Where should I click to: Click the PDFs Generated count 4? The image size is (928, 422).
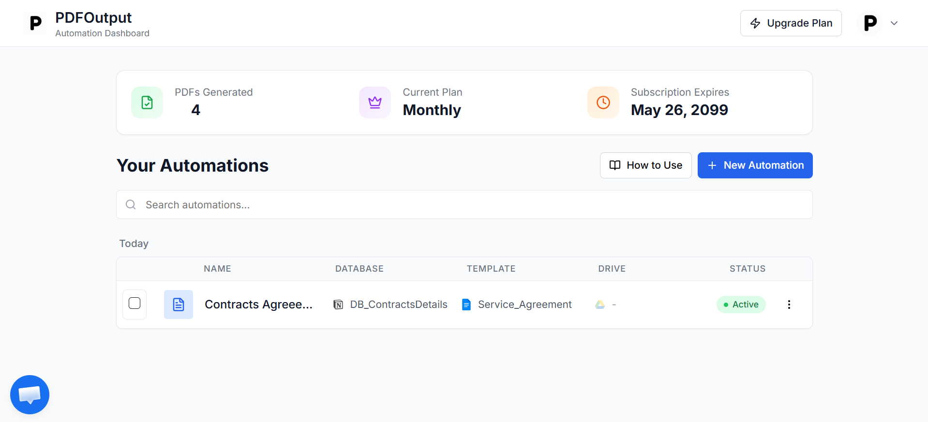click(x=195, y=110)
